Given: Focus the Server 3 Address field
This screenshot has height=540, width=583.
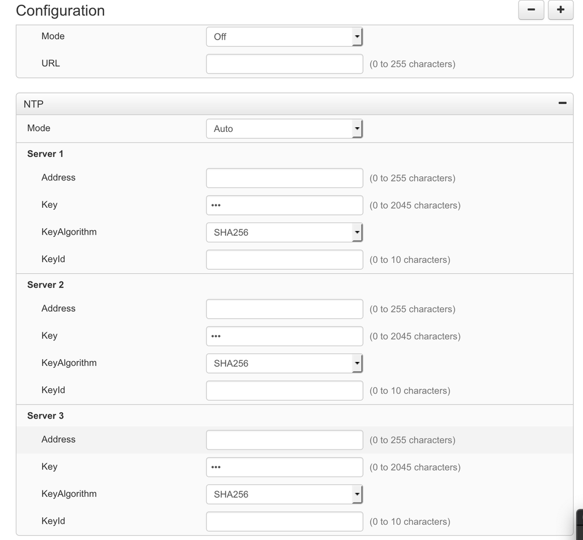Looking at the screenshot, I should coord(284,440).
